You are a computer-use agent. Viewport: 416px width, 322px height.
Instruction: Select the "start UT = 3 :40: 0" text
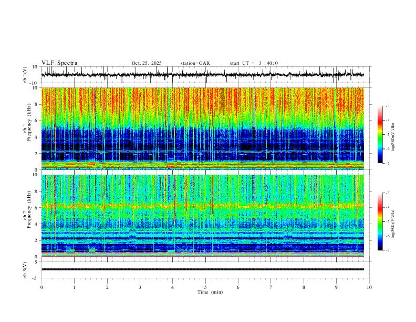point(254,63)
